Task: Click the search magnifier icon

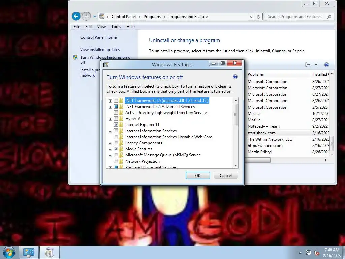Action: [x=330, y=17]
